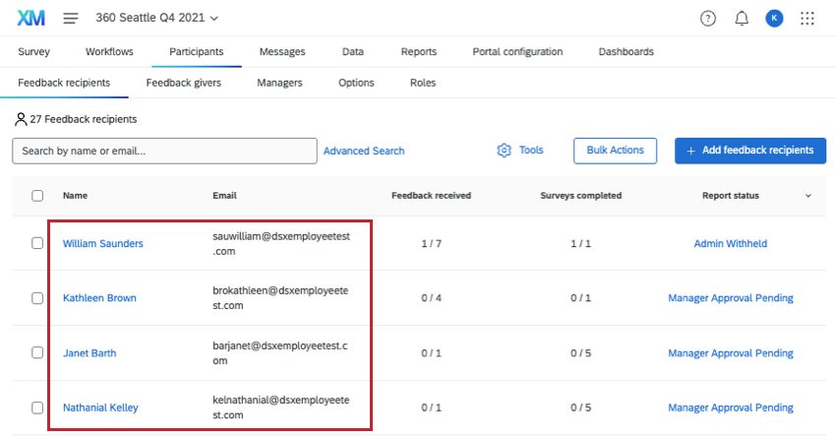Click Nathanial Kelley's Manager Approval Pending status
836x438 pixels.
(731, 407)
